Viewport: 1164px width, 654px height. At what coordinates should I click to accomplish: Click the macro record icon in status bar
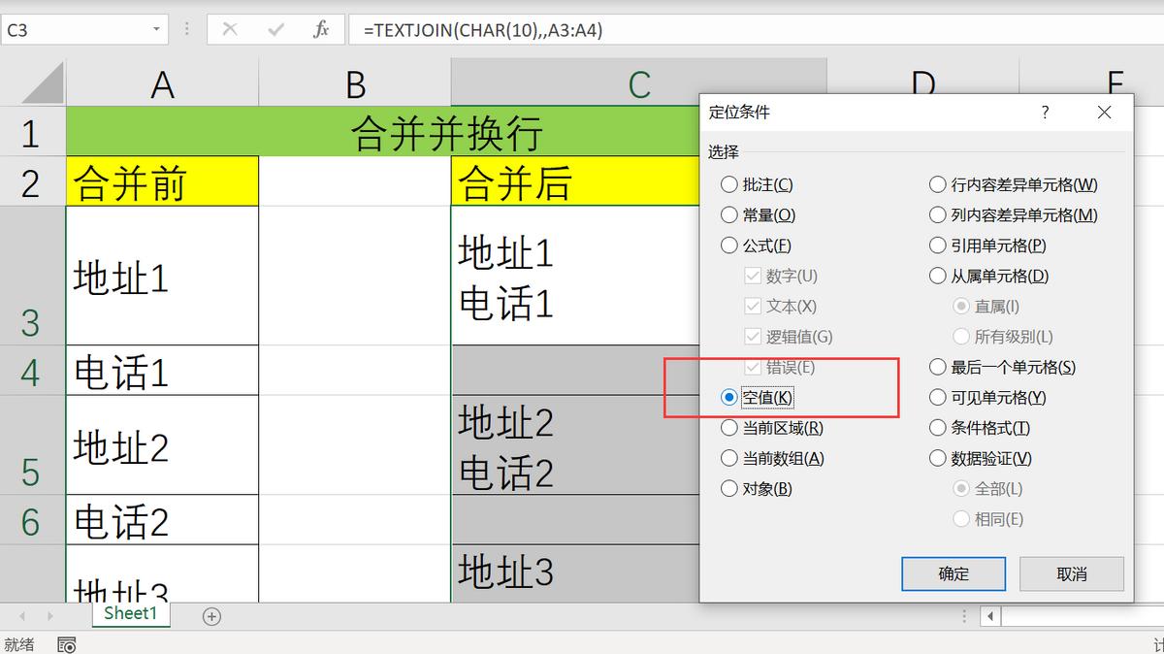tap(68, 644)
